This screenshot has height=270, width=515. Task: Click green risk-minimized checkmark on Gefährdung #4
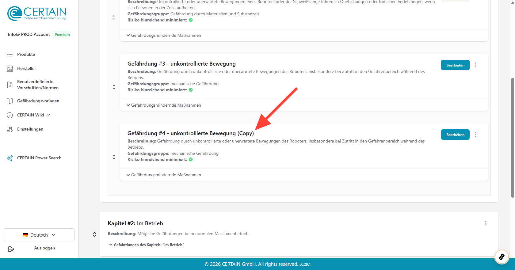[191, 159]
